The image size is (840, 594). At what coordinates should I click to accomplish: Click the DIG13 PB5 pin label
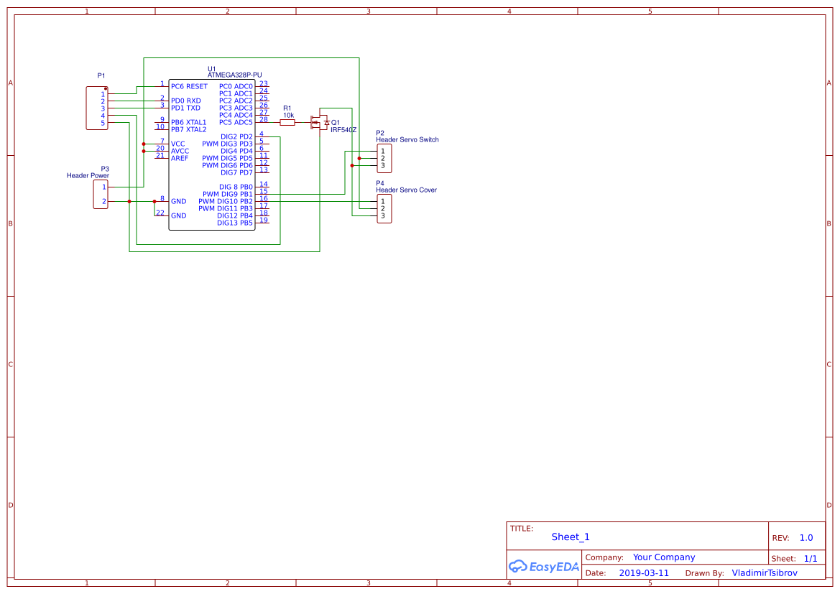point(235,223)
